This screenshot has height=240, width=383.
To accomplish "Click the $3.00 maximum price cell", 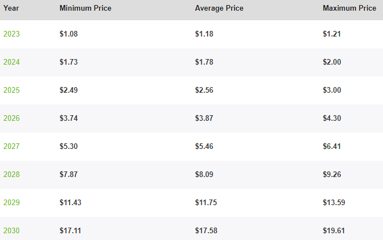I will click(332, 90).
